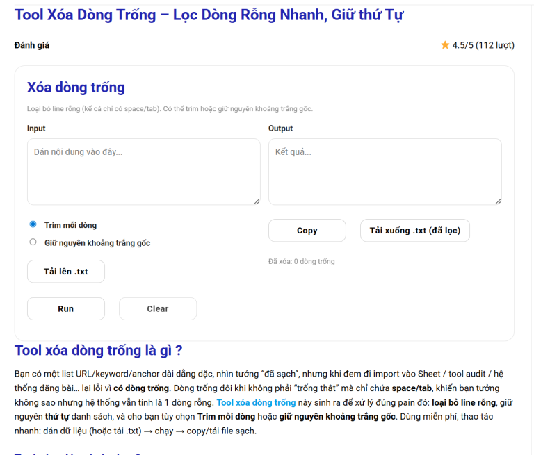The width and height of the screenshot is (534, 455).
Task: Click the 'Đánh giá' label
Action: (32, 45)
